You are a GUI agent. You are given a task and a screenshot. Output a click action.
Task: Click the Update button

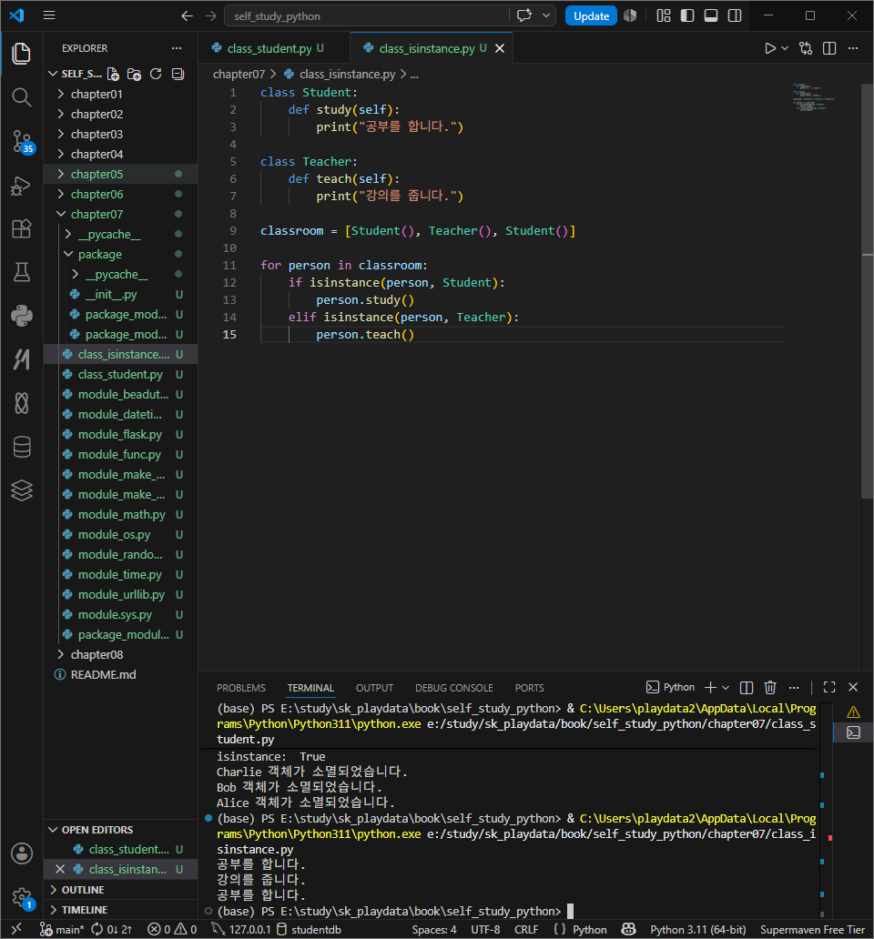click(x=591, y=16)
